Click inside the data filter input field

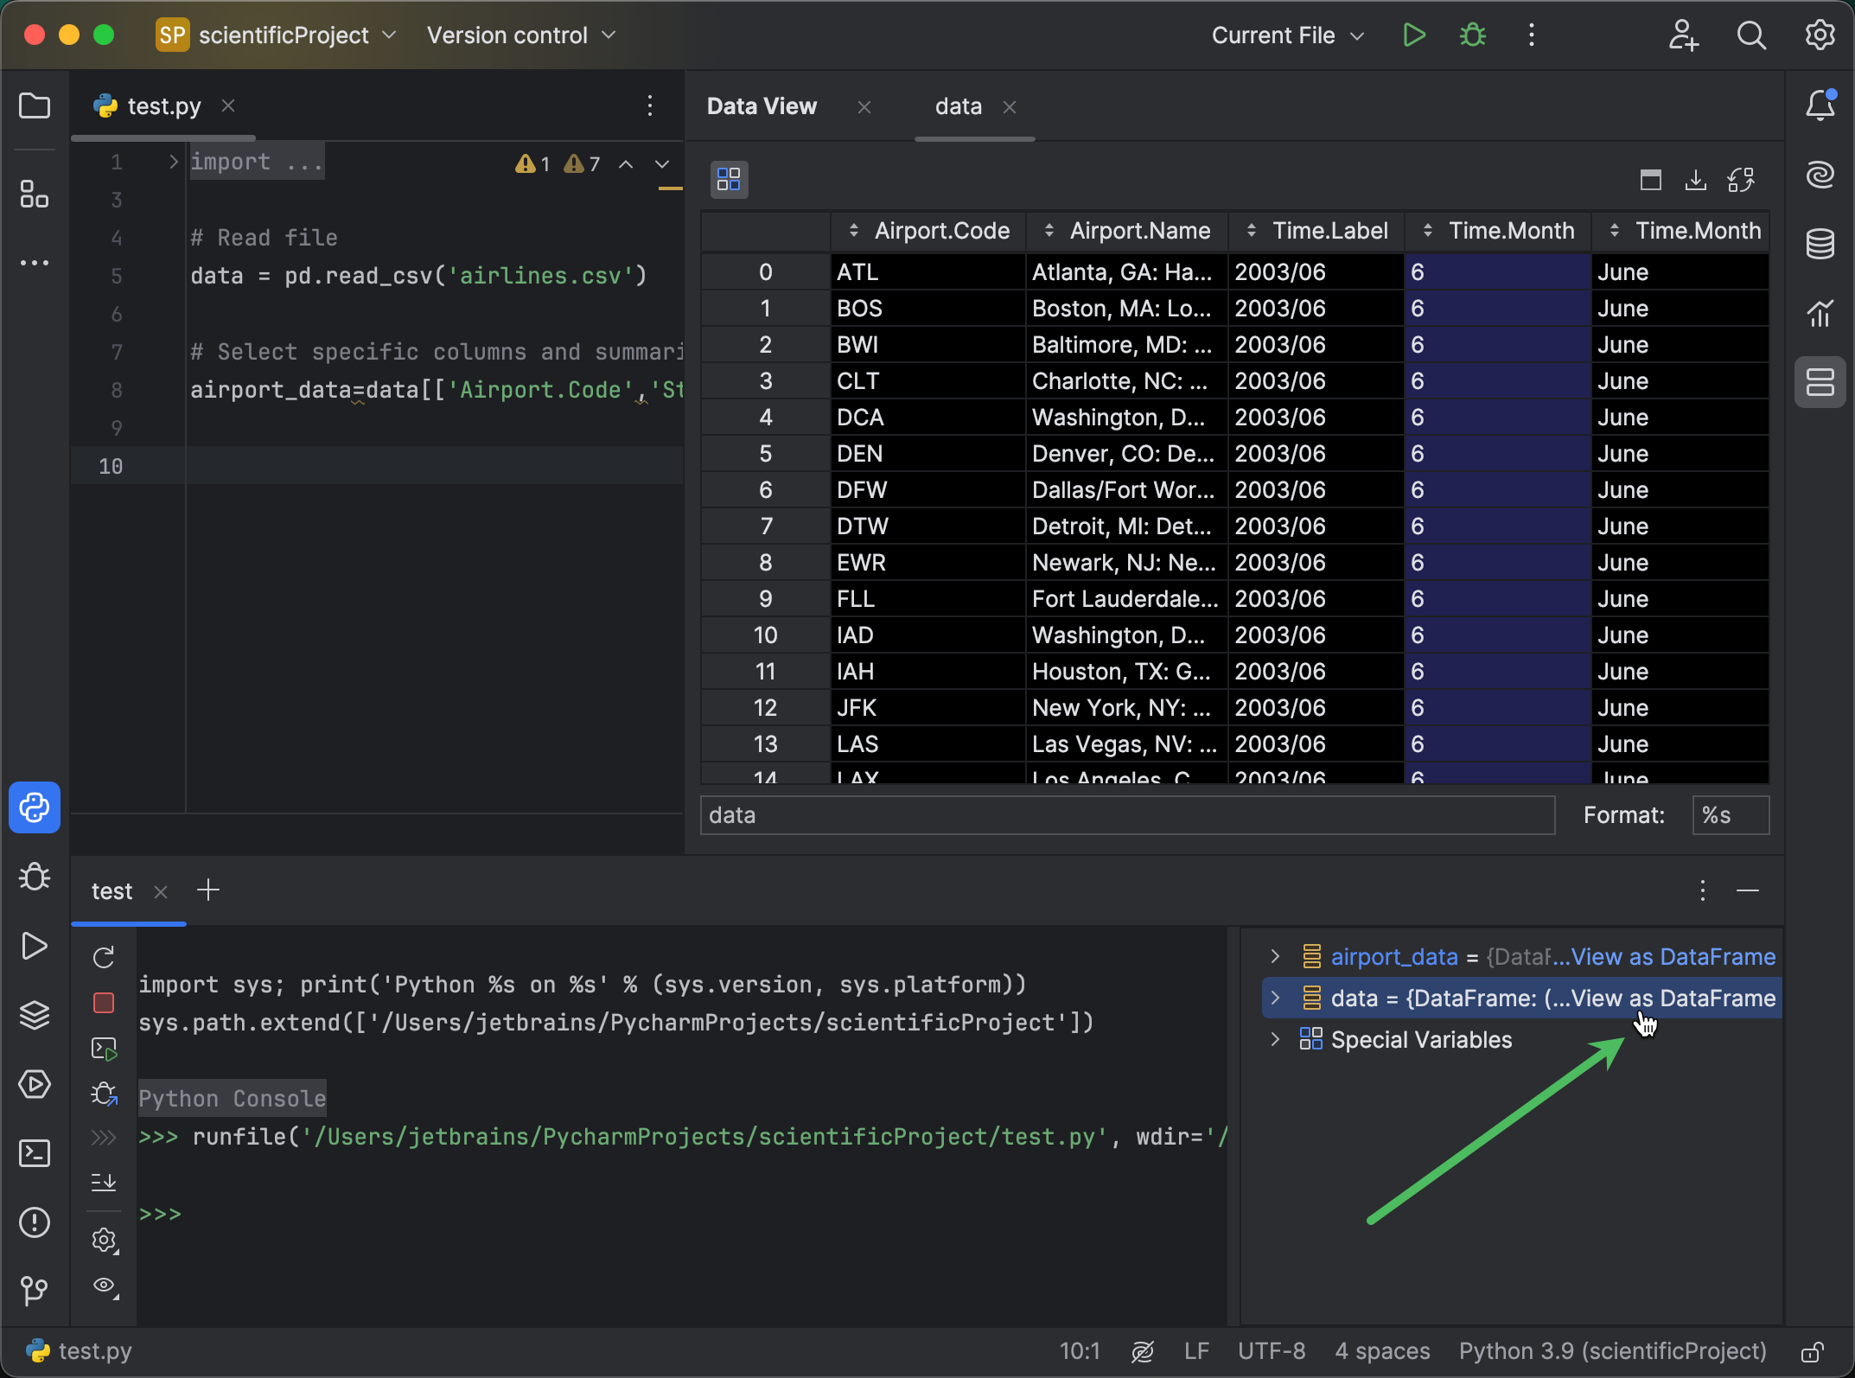(1124, 814)
